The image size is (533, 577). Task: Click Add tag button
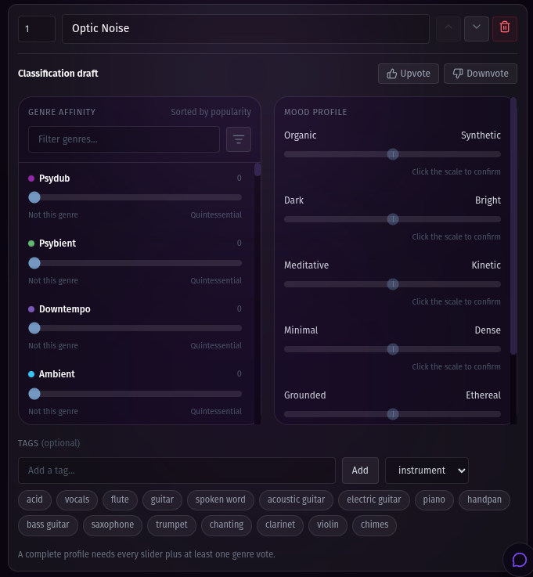[x=360, y=471]
